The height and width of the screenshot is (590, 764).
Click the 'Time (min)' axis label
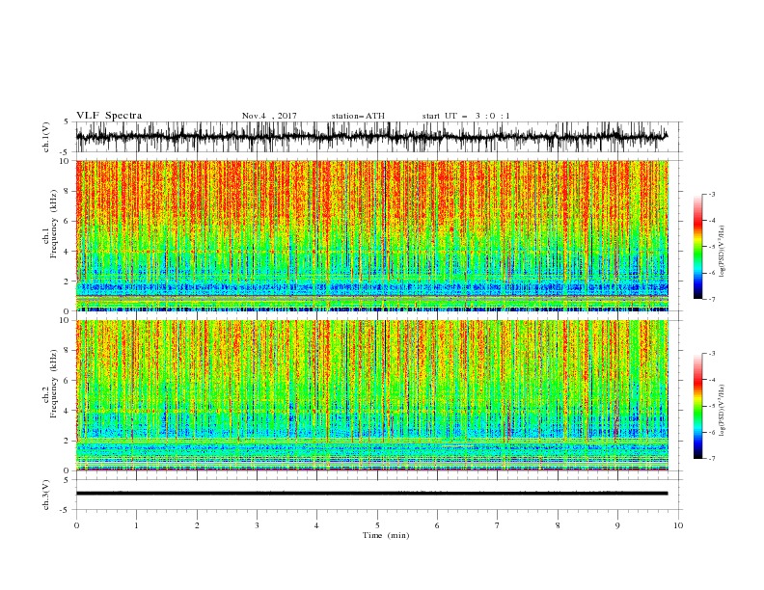click(x=386, y=535)
